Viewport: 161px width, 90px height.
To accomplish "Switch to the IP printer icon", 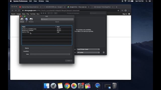I will [26, 19].
